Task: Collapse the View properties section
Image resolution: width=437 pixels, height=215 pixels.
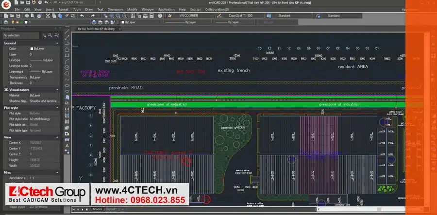Action: point(57,137)
